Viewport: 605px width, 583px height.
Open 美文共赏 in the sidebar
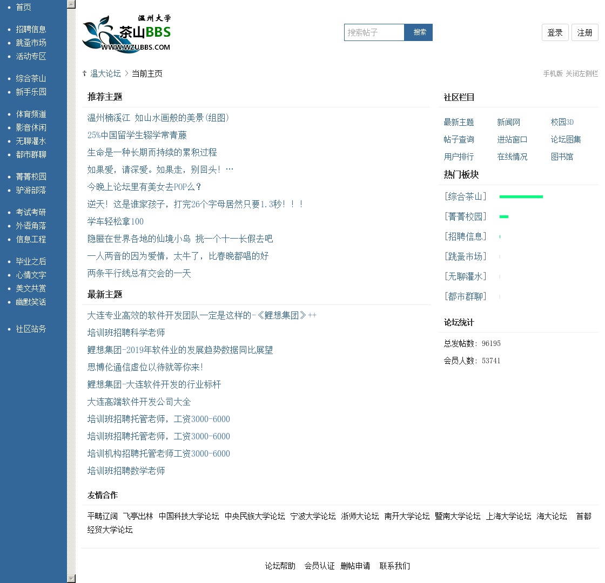31,288
